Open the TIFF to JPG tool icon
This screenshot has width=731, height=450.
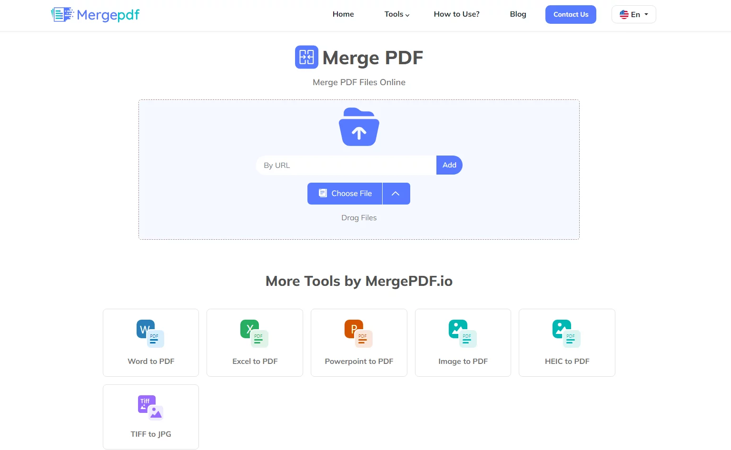coord(150,407)
